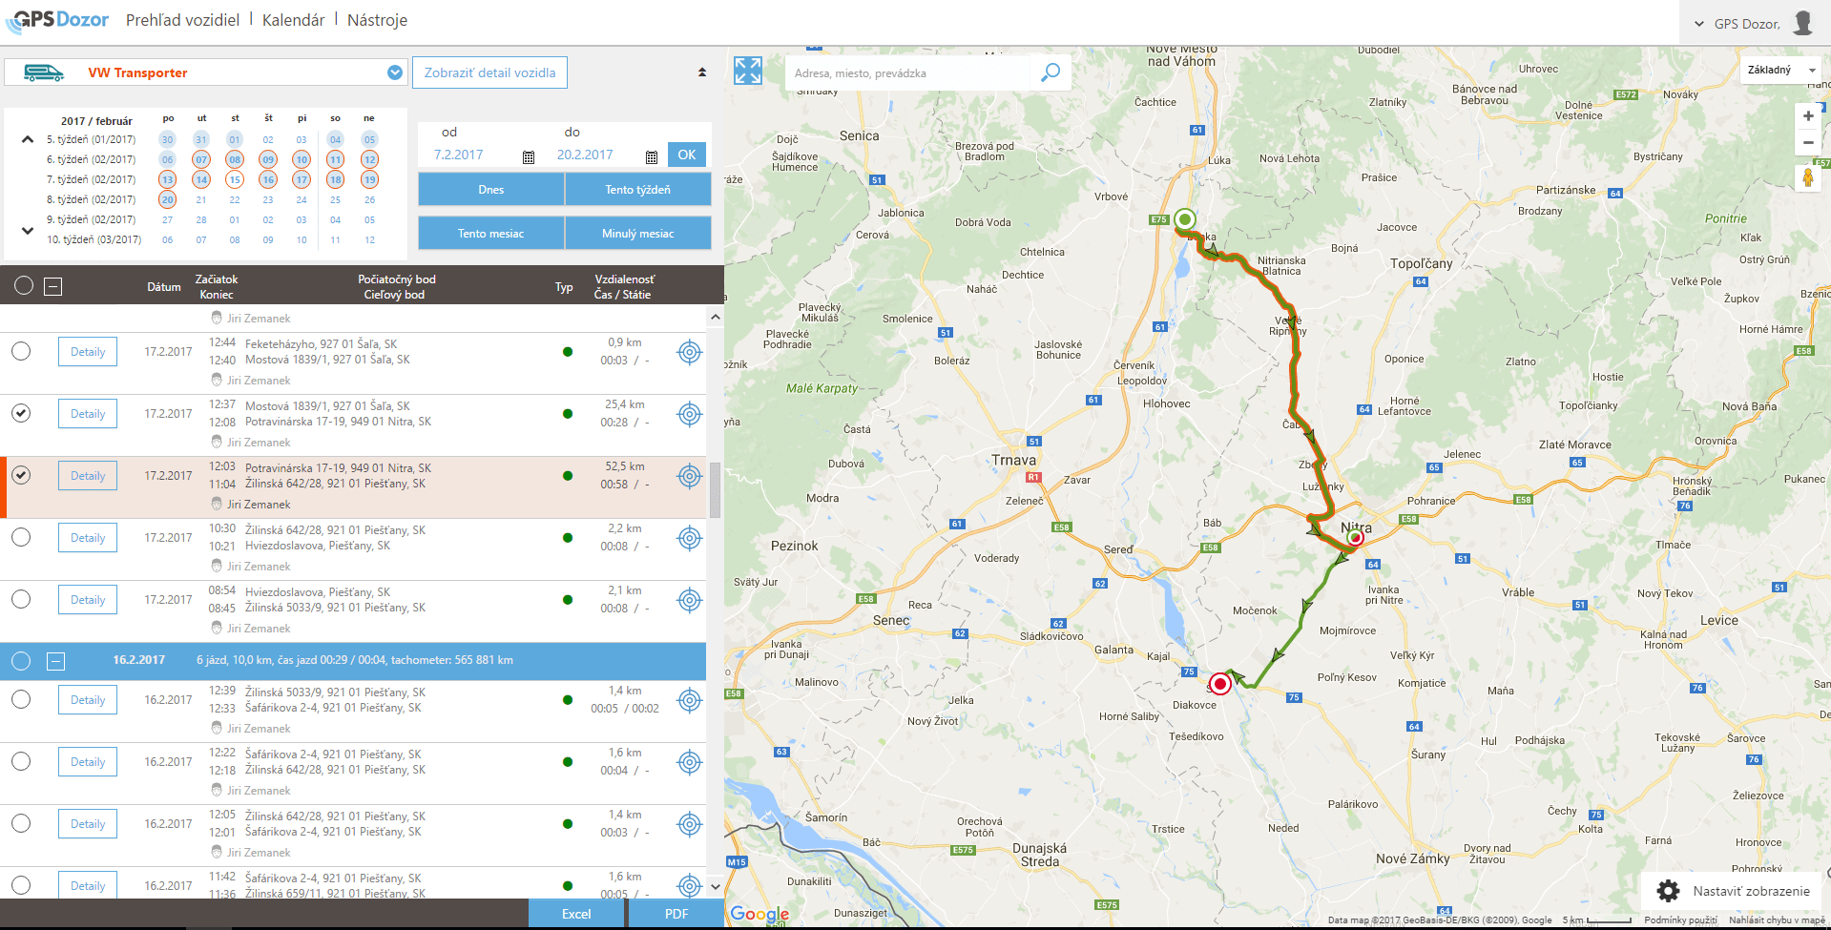Select the 12:39 Žilinská 5033/9 trip radio

[21, 699]
